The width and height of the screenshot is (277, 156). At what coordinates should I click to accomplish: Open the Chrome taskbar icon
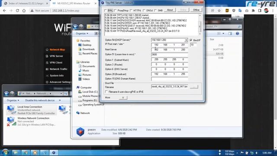(x=26, y=153)
